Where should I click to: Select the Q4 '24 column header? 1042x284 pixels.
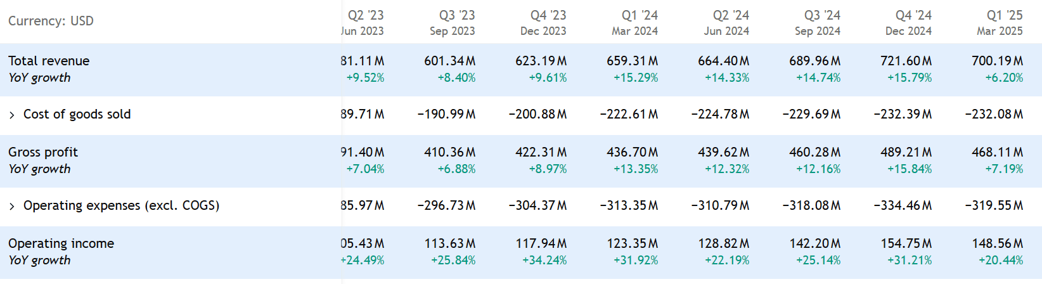tap(913, 15)
